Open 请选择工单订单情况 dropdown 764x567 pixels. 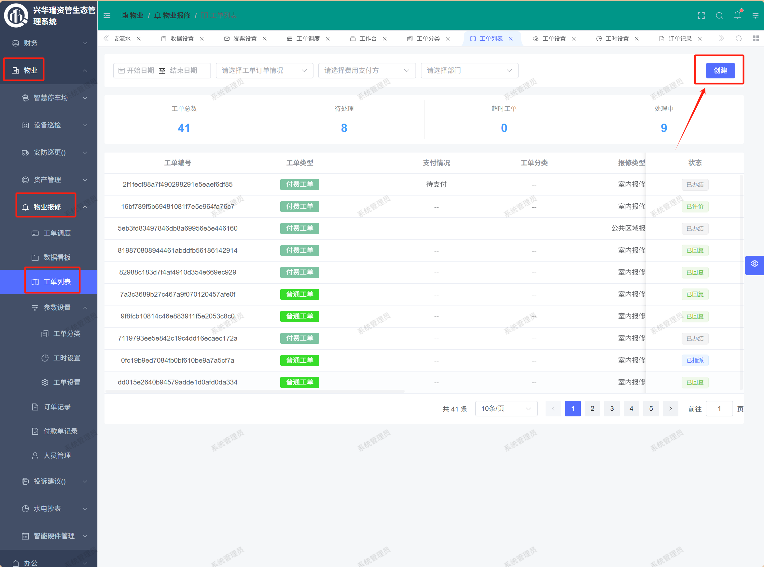(x=264, y=70)
